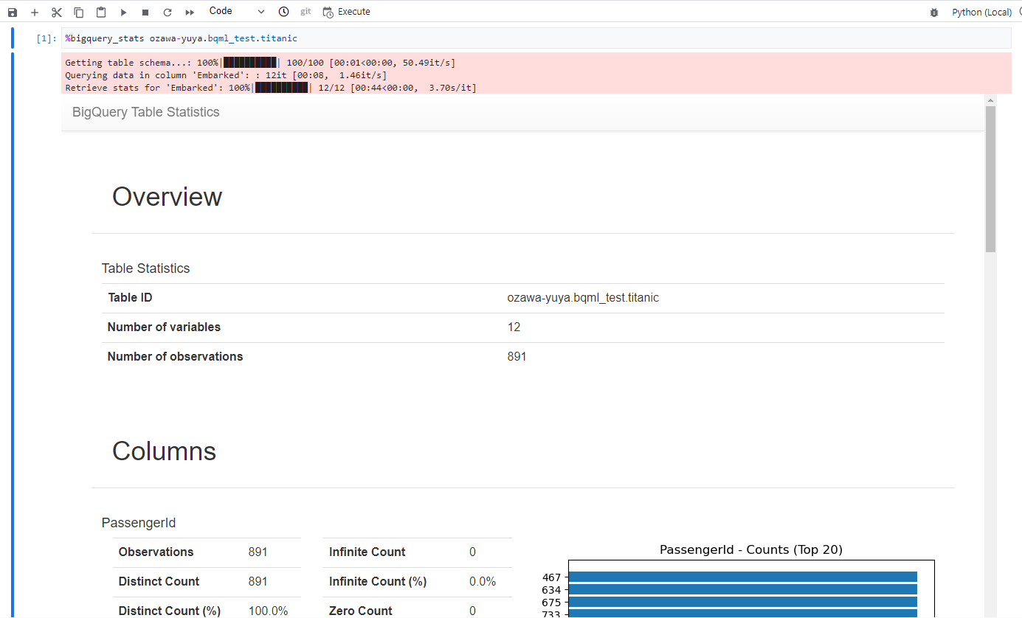Viewport: 1022px width, 618px height.
Task: Paste a cell from clipboard
Action: point(100,11)
